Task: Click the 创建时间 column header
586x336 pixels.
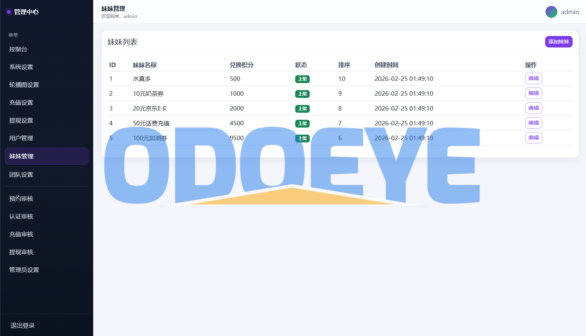Action: tap(387, 65)
